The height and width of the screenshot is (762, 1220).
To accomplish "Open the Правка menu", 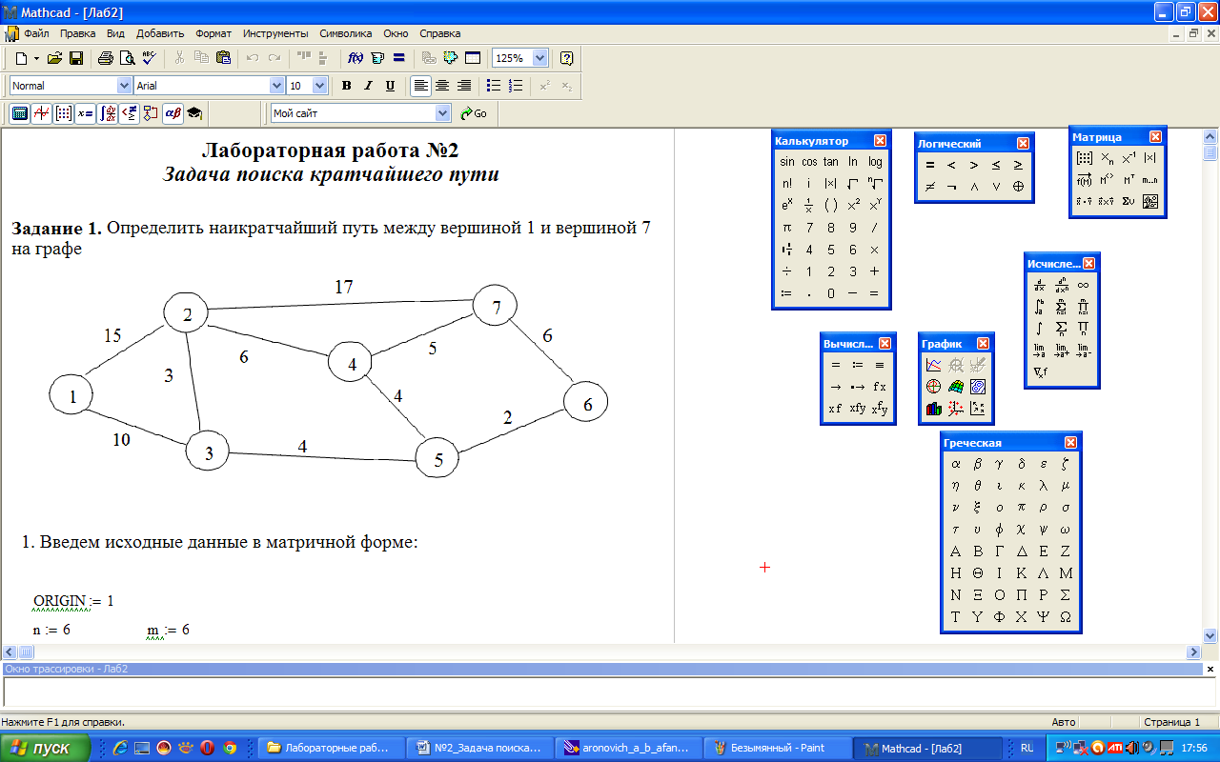I will 77,33.
